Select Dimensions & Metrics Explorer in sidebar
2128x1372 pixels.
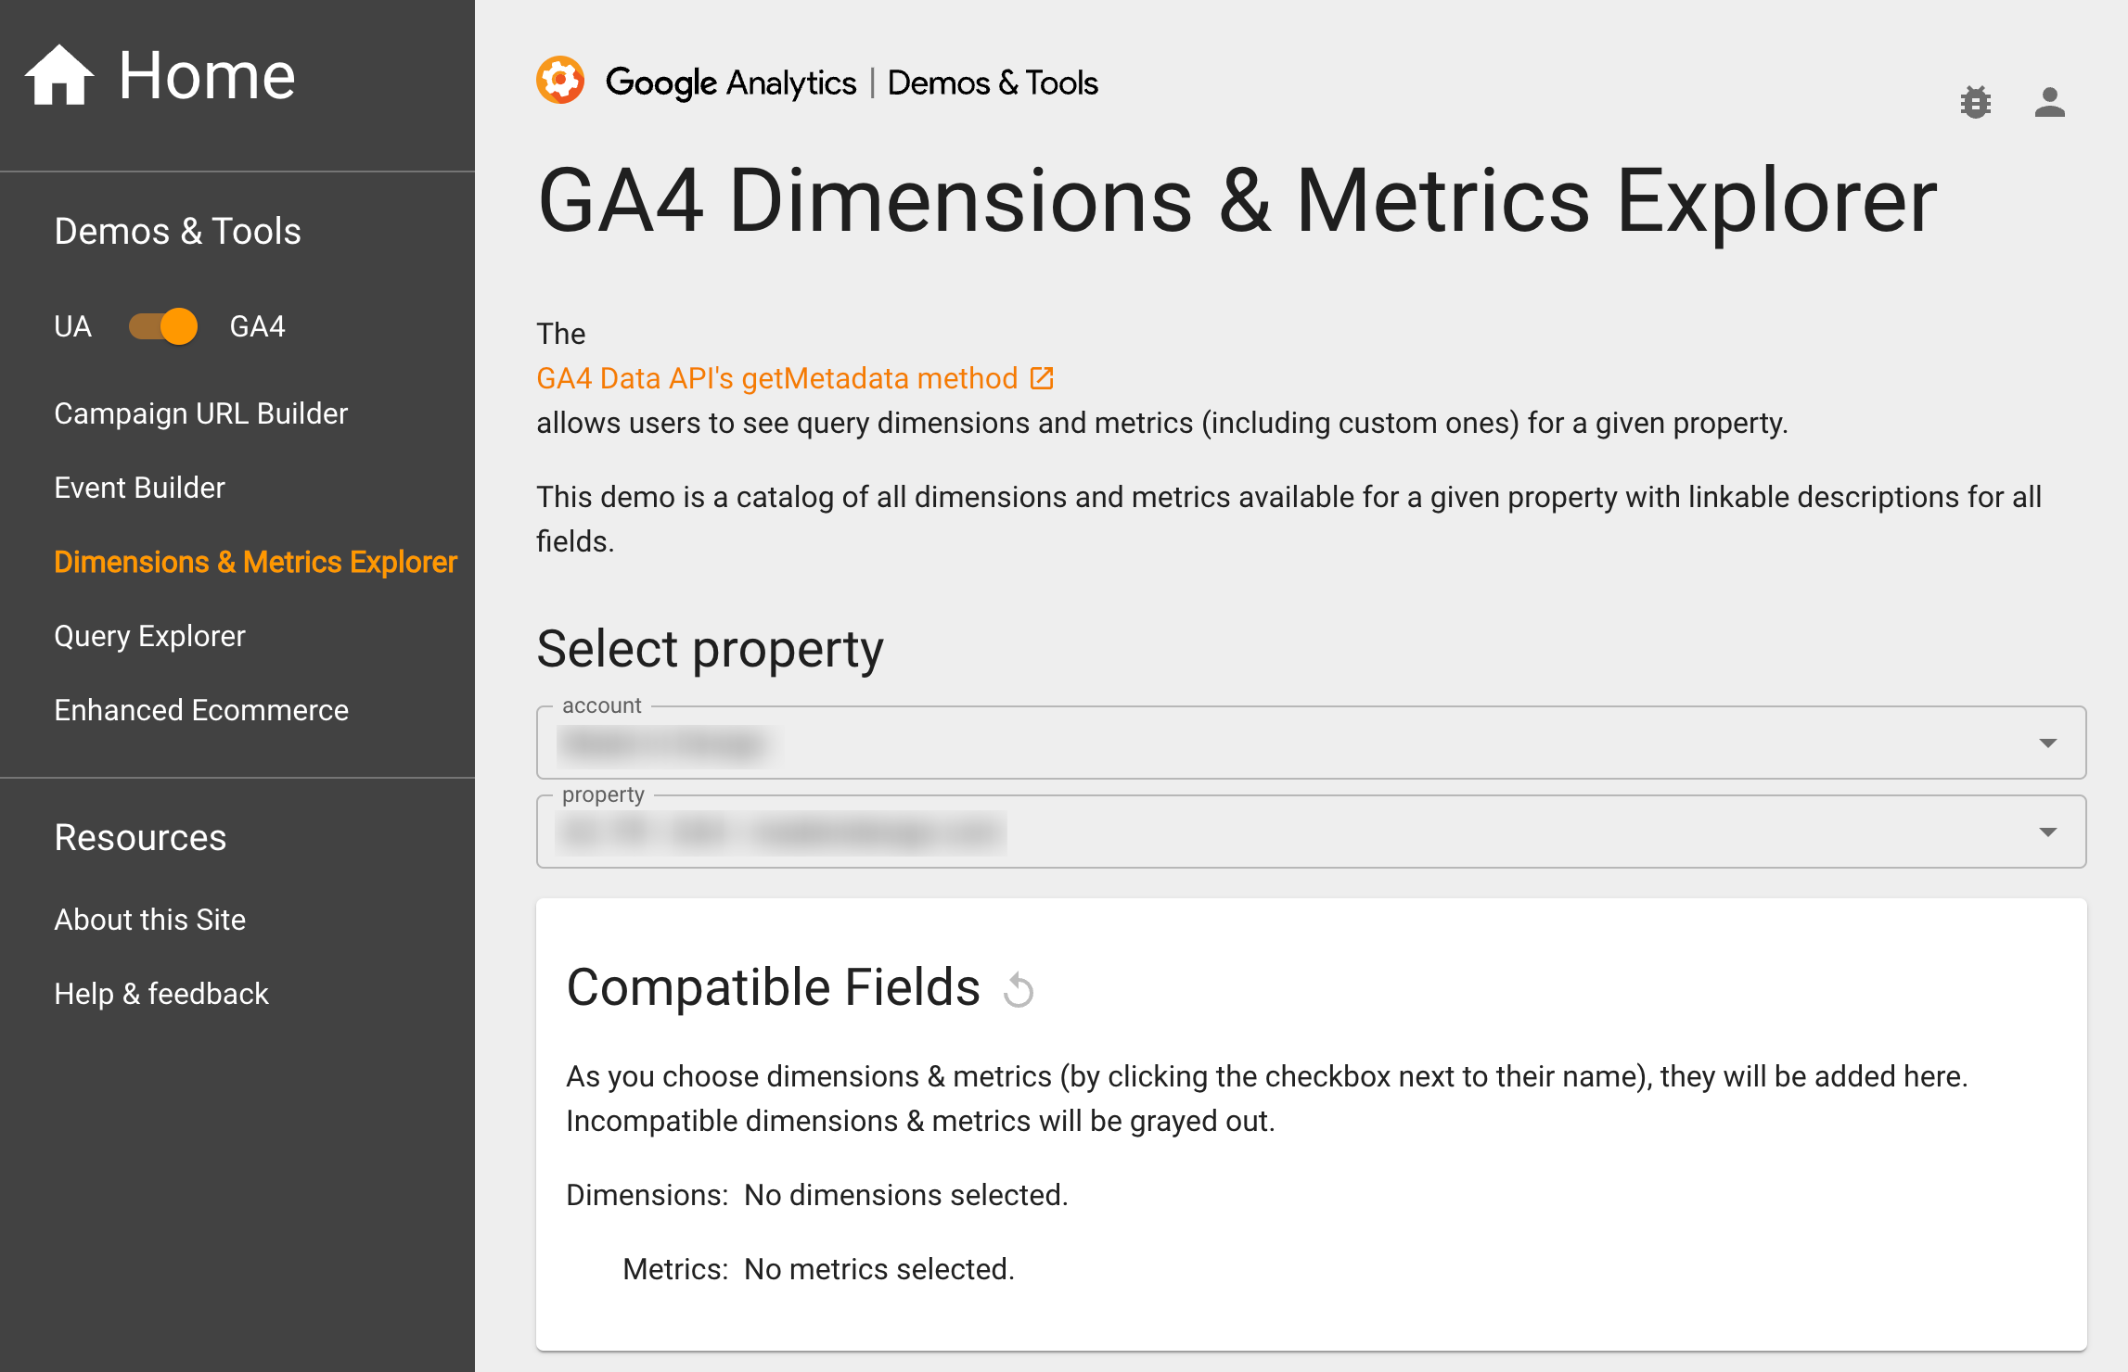pyautogui.click(x=255, y=562)
